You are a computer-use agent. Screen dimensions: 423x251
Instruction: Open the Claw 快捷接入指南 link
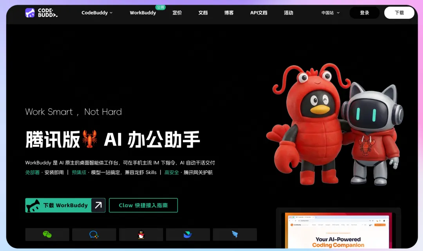click(x=143, y=205)
